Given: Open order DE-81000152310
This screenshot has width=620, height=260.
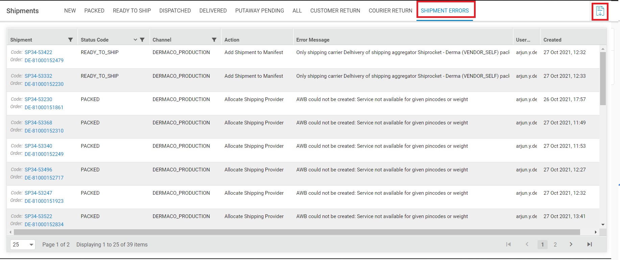Looking at the screenshot, I should [44, 131].
